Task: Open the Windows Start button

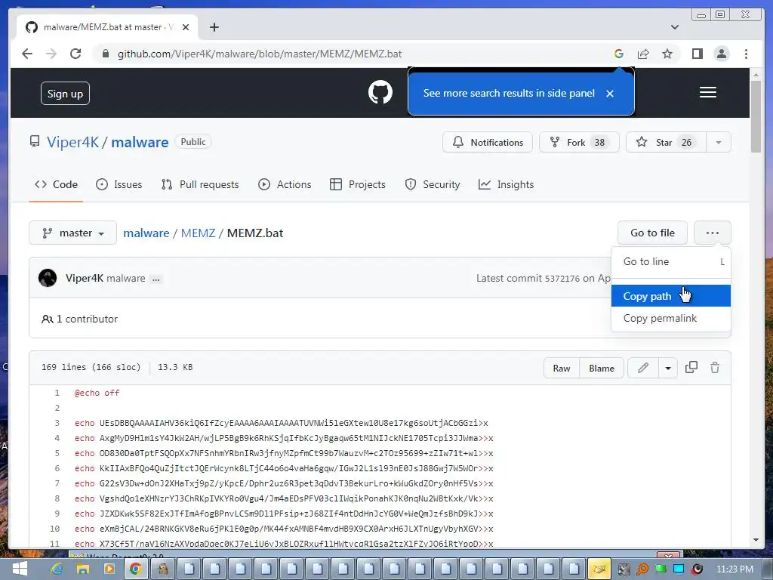Action: coord(20,569)
